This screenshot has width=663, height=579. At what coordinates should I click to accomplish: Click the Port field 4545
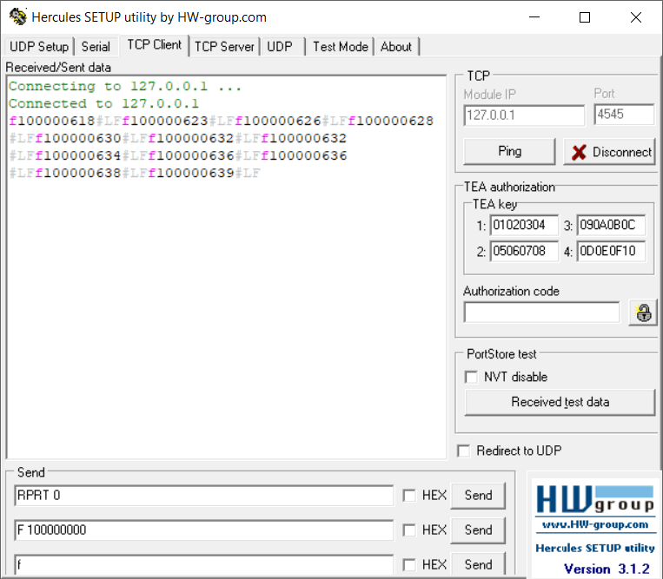(624, 115)
